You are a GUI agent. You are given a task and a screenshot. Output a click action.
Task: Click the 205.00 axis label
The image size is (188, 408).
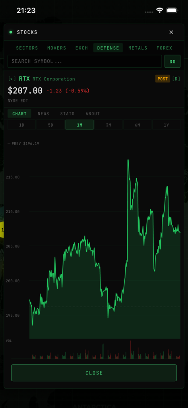point(13,246)
